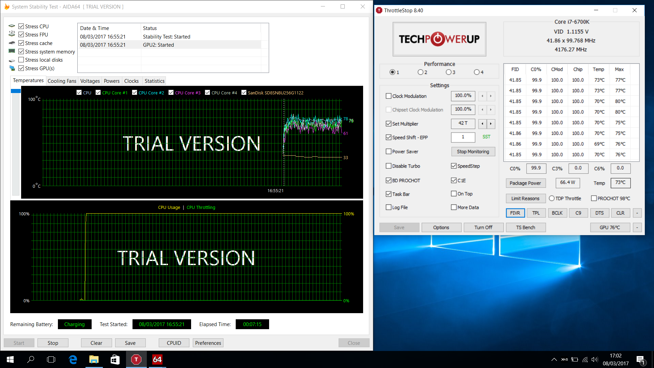Open ThrottleStop FIVR settings
The height and width of the screenshot is (368, 654).
[515, 213]
